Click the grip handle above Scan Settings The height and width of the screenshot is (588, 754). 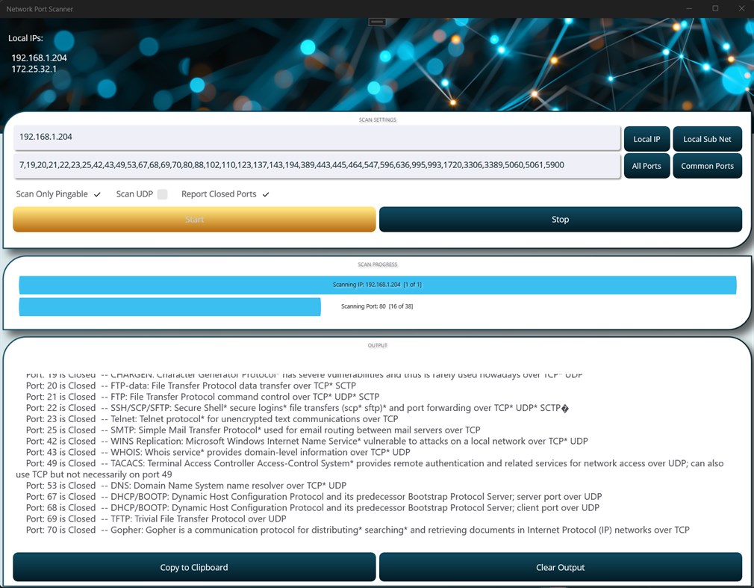pos(377,22)
